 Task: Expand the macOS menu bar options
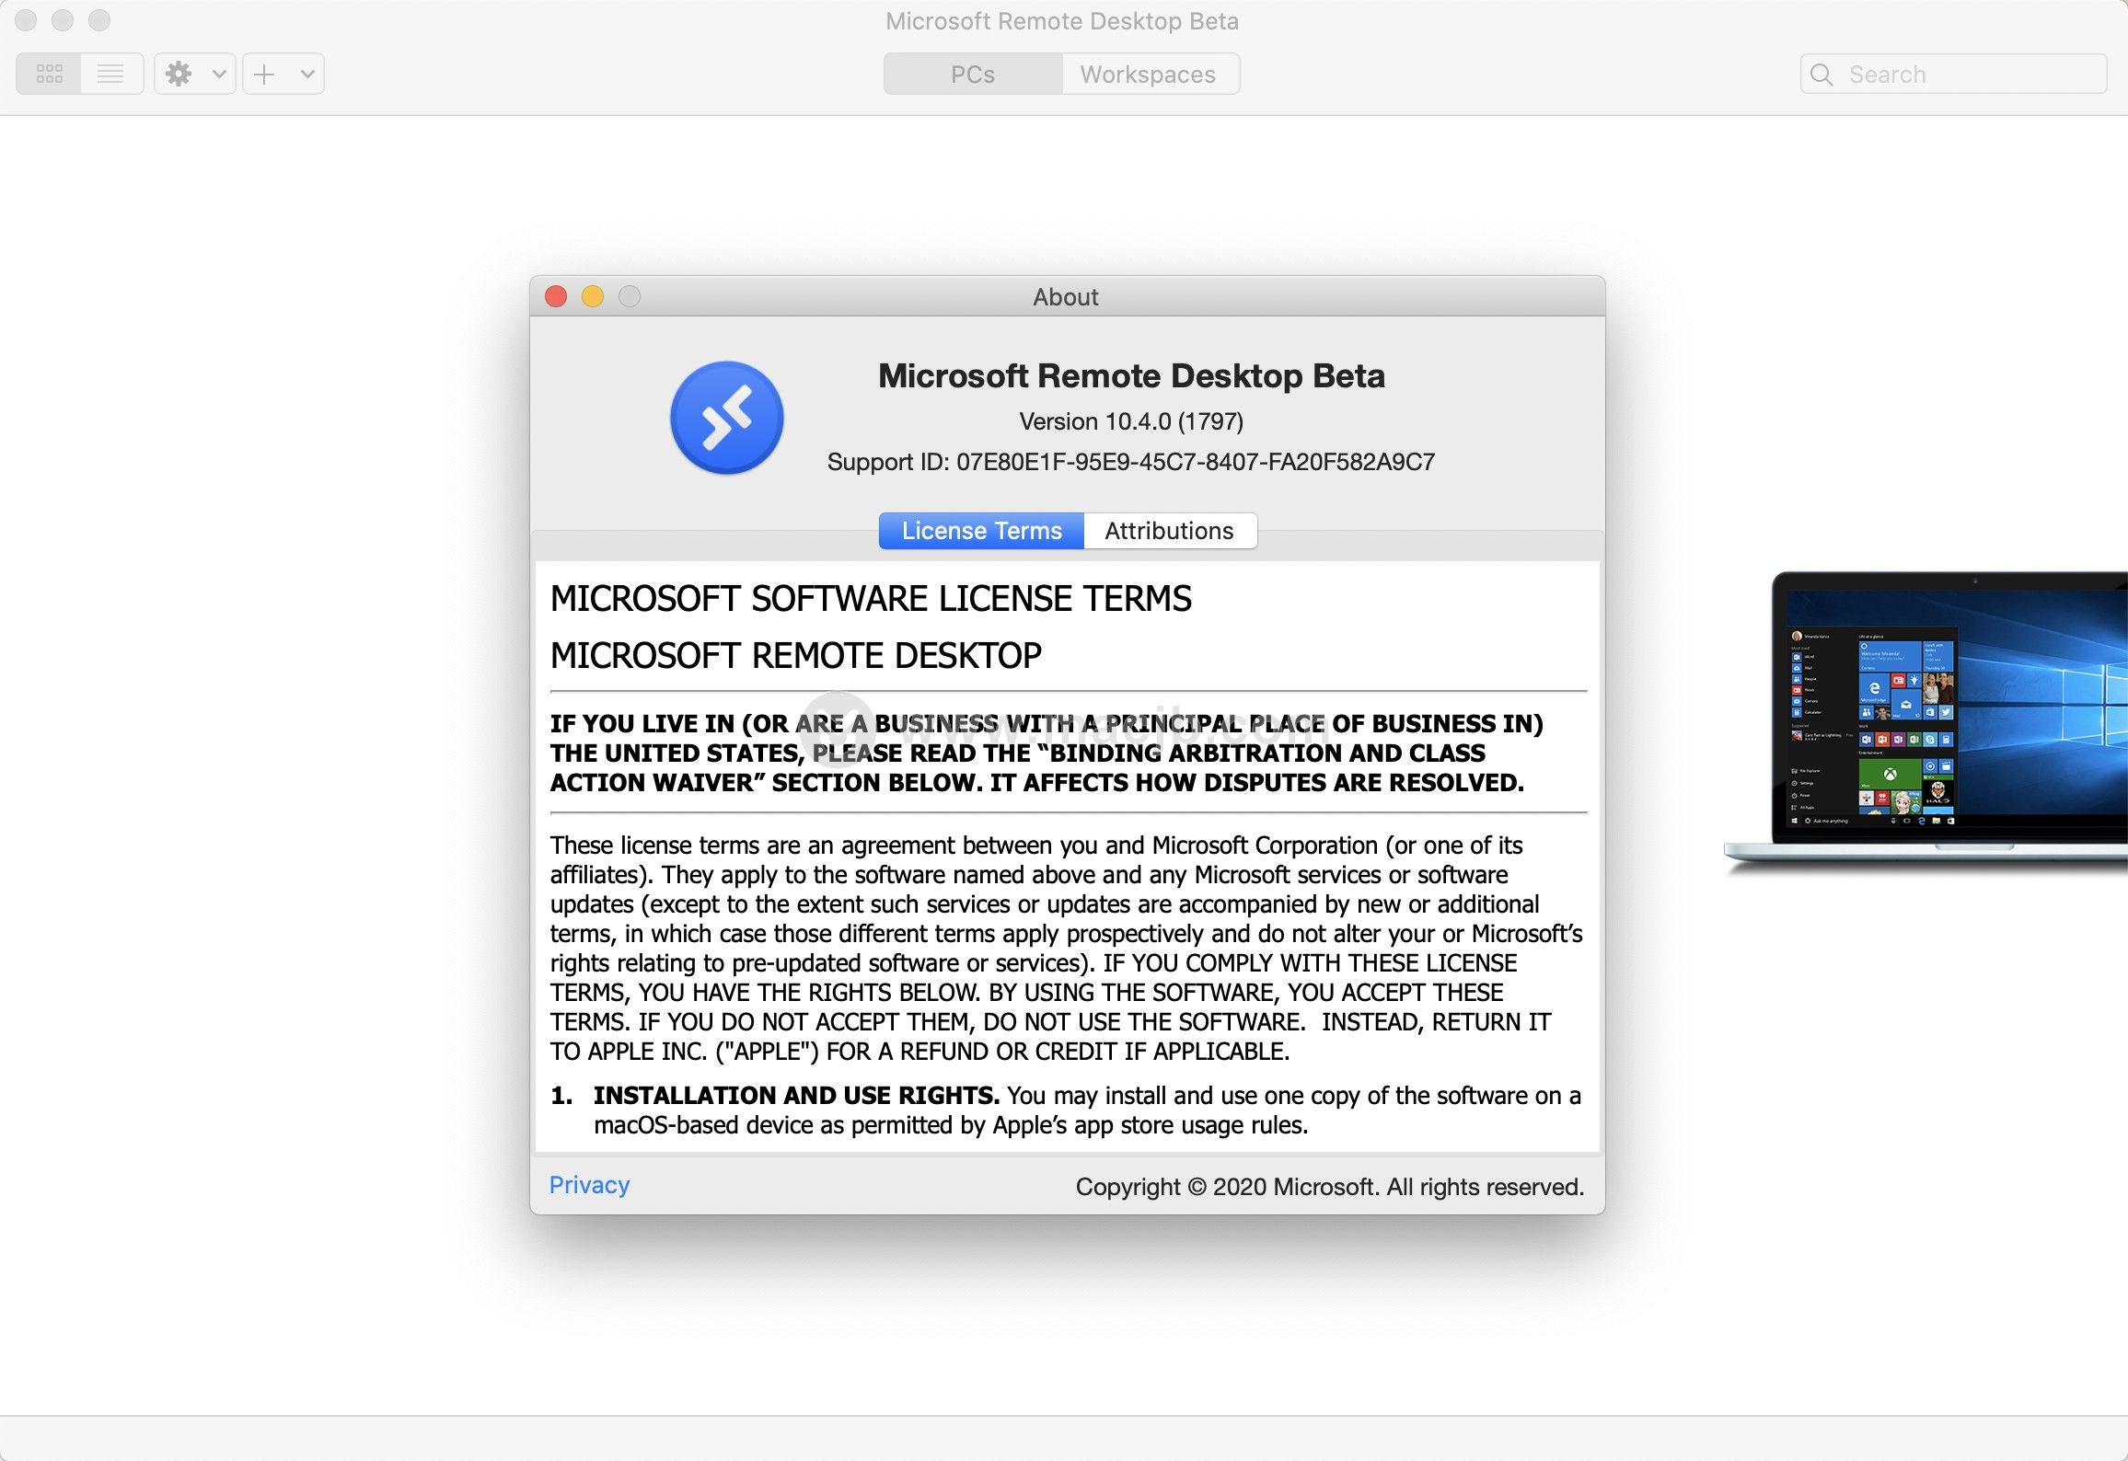192,75
